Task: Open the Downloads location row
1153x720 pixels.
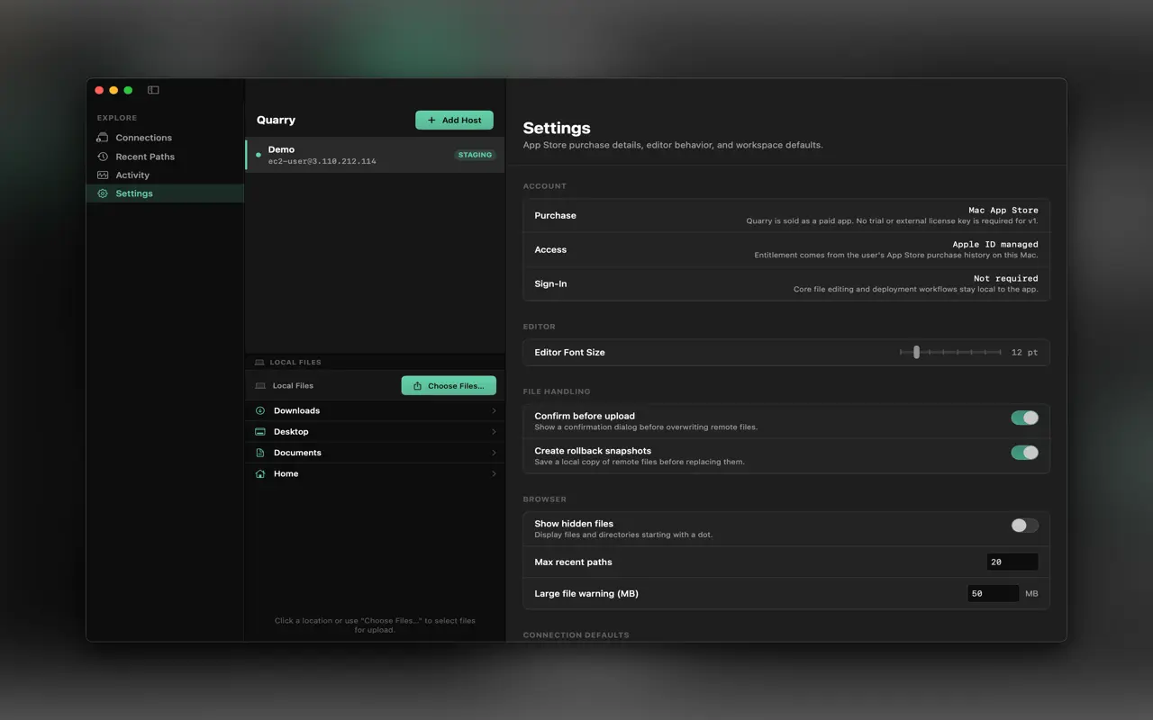Action: tap(375, 410)
